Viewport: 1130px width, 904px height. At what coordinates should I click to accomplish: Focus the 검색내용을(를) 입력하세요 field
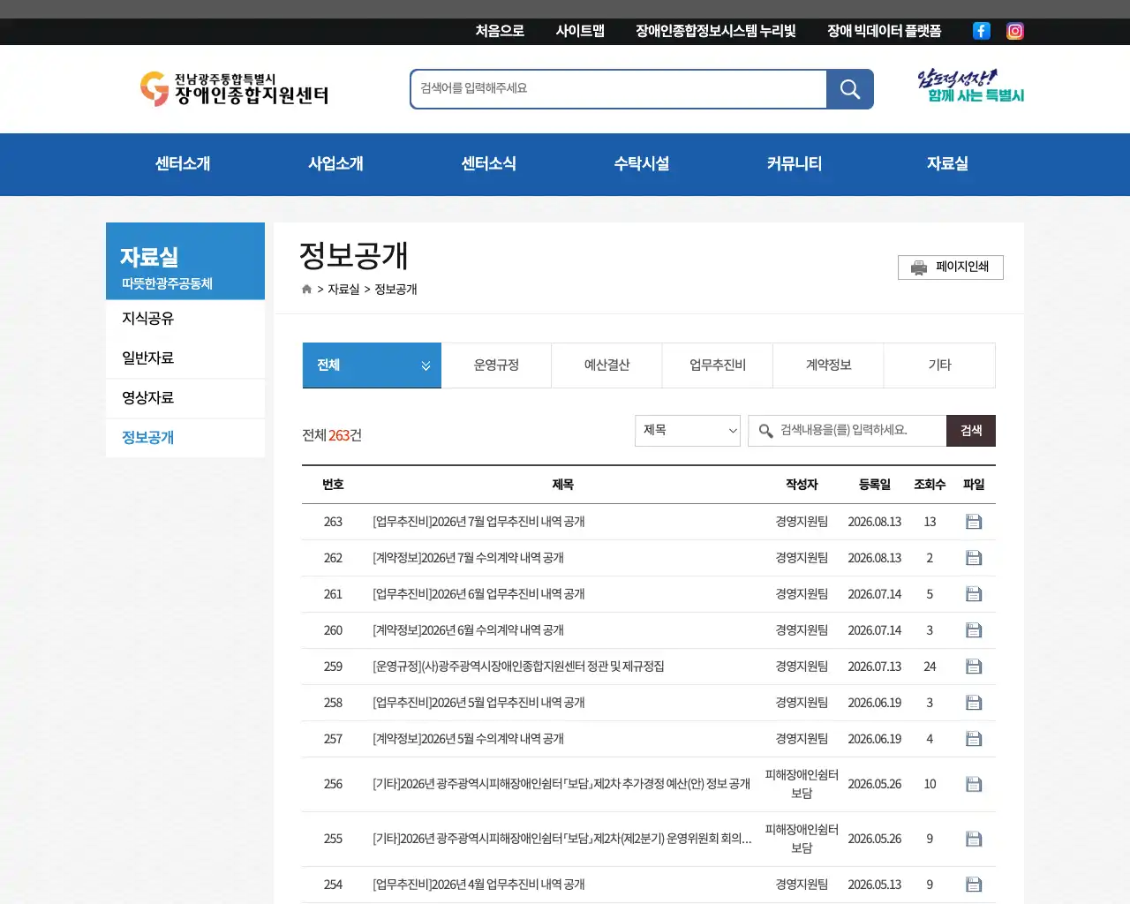tap(847, 431)
